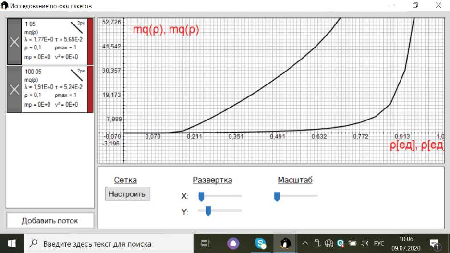The image size is (450, 253).
Task: Open the network globe tray icon
Action: 328,243
